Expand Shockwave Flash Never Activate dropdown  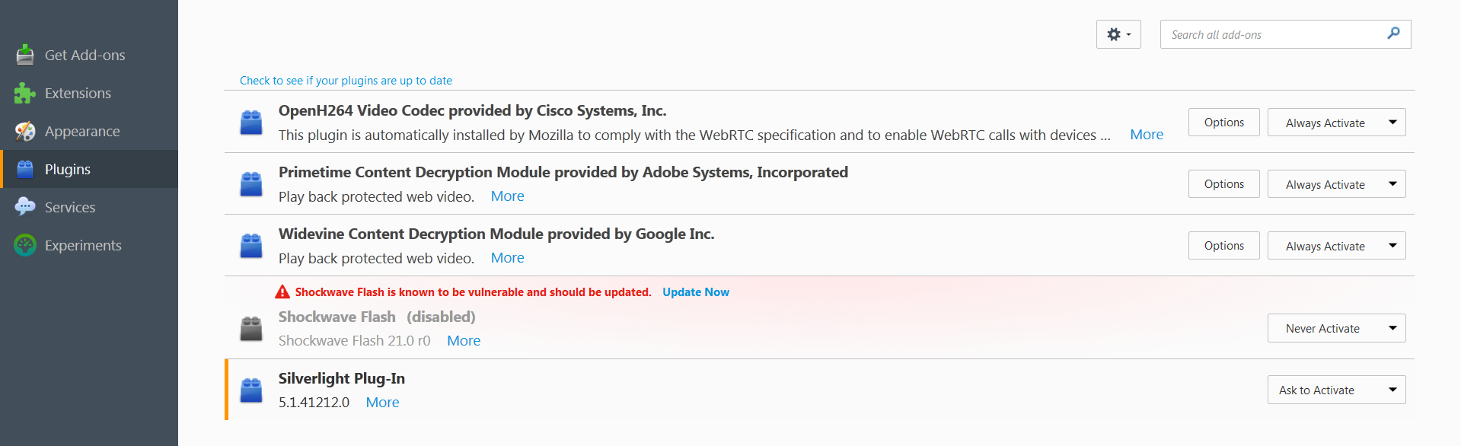(1336, 329)
